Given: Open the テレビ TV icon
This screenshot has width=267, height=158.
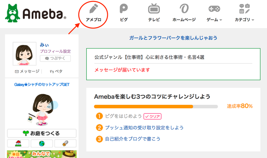Looking at the screenshot, I should 154,9.
